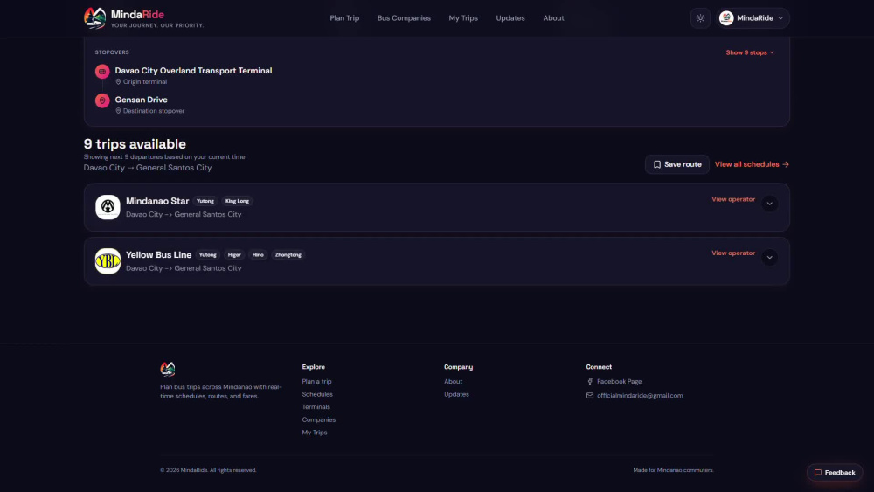Expand the Mindanao Star trip card chevron
Screen dimensions: 874x492
(x=769, y=204)
